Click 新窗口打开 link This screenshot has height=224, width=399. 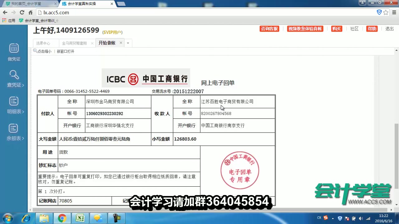pos(66,51)
